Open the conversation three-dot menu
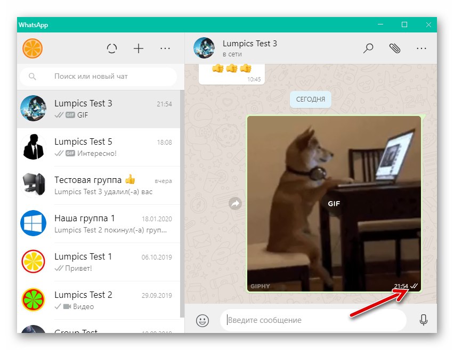This screenshot has height=350, width=454. [421, 48]
